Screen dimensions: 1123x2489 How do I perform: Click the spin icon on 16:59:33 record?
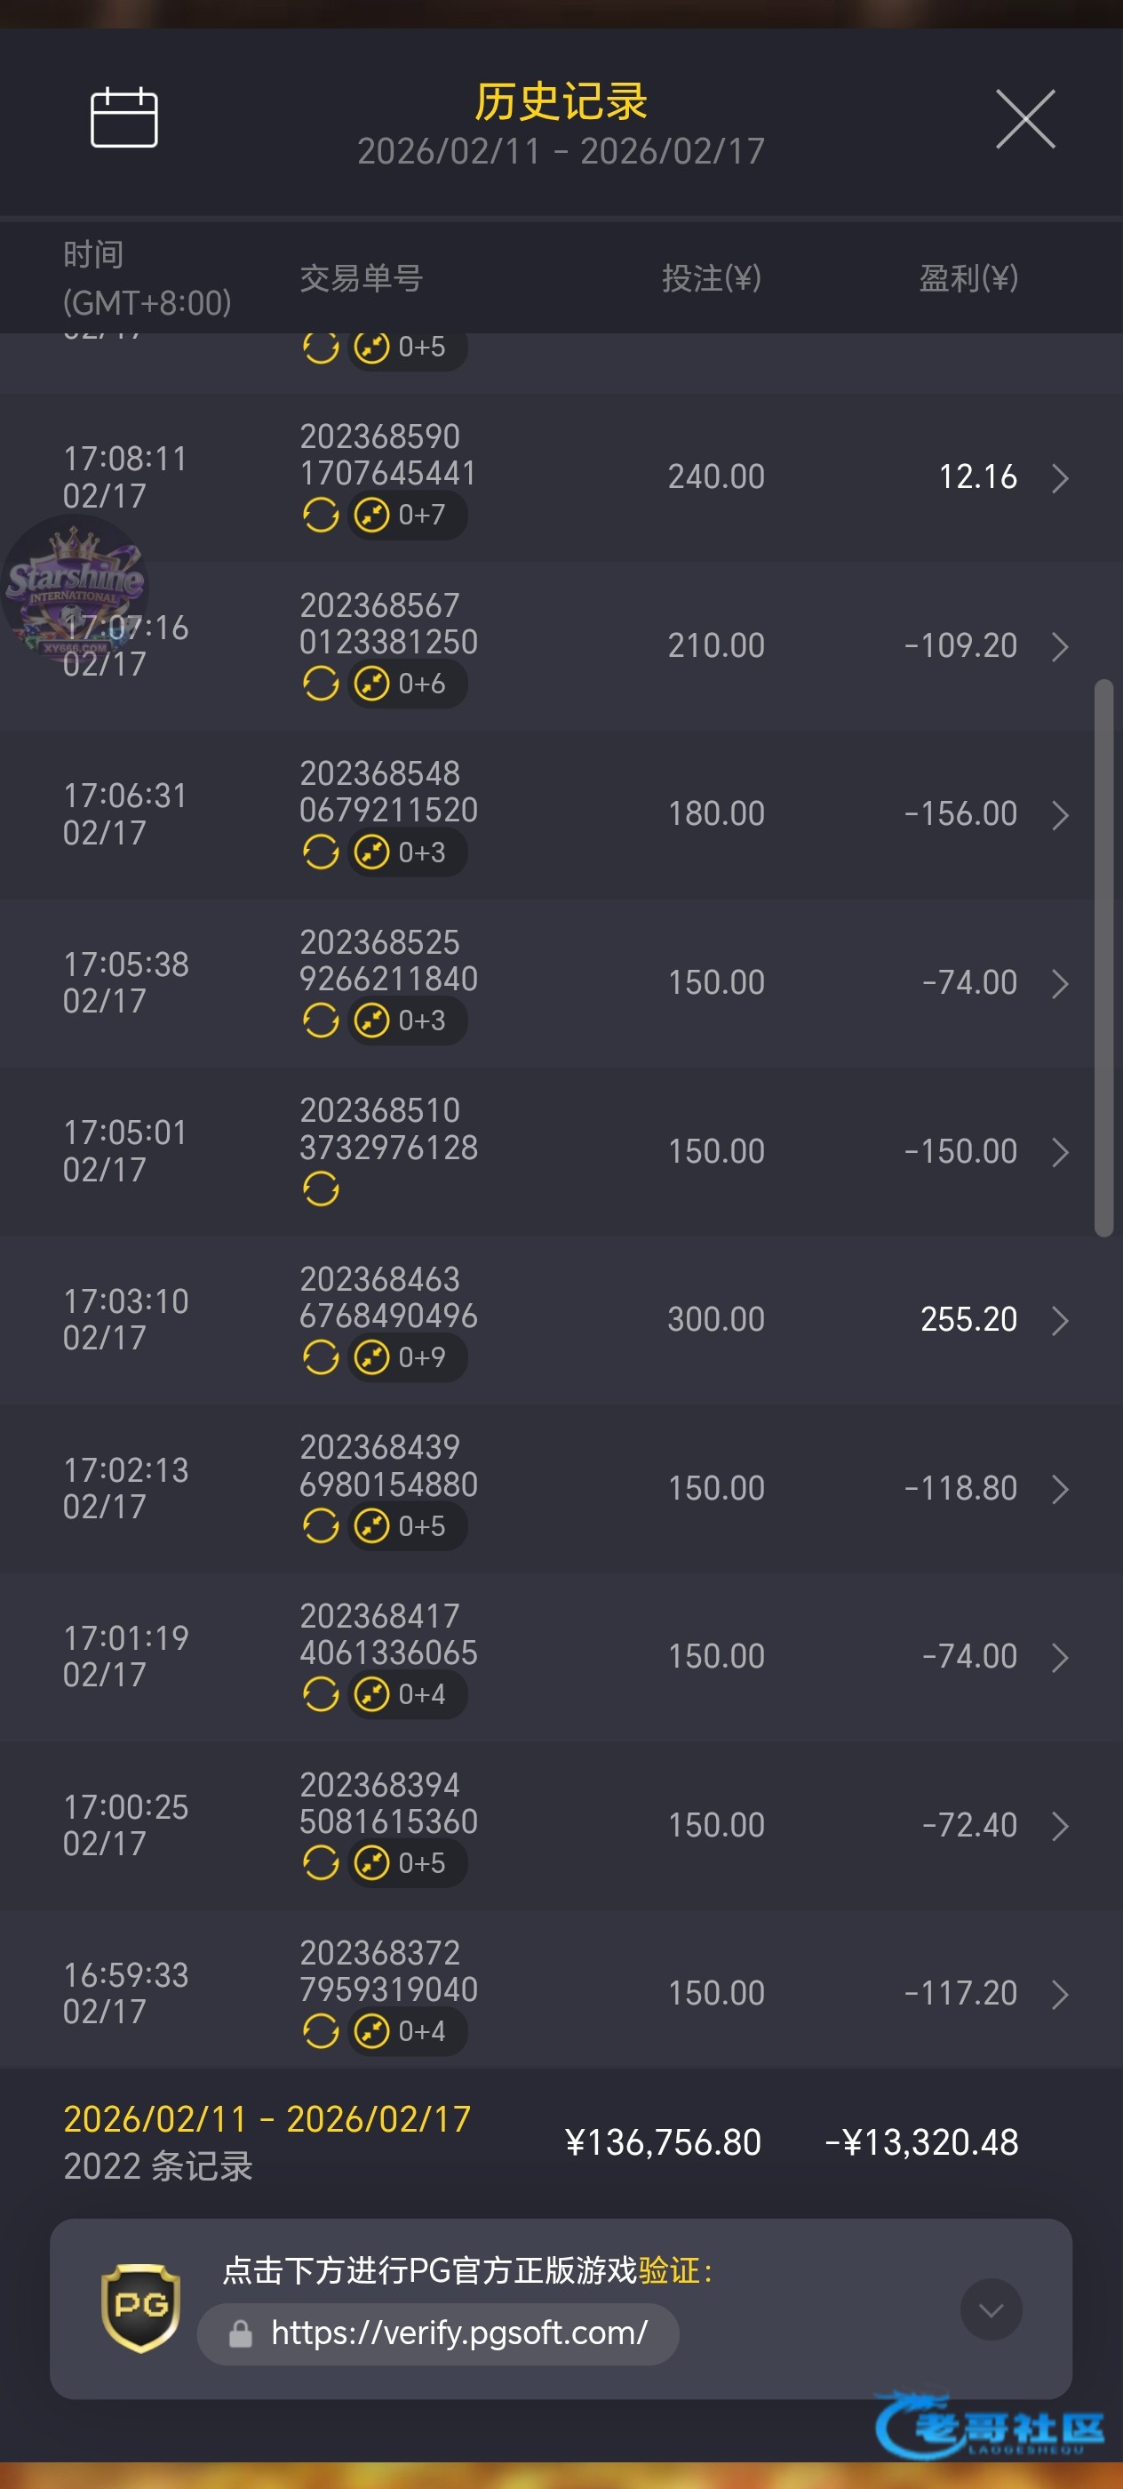pos(321,2031)
